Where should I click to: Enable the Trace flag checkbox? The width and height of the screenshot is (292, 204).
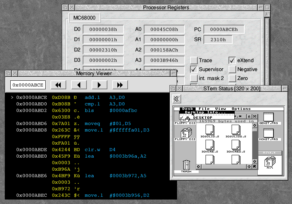[194, 60]
